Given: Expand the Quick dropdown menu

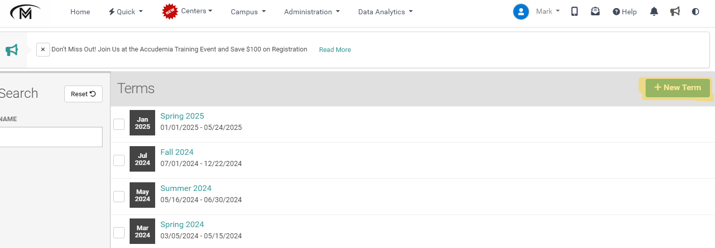Looking at the screenshot, I should pyautogui.click(x=126, y=12).
